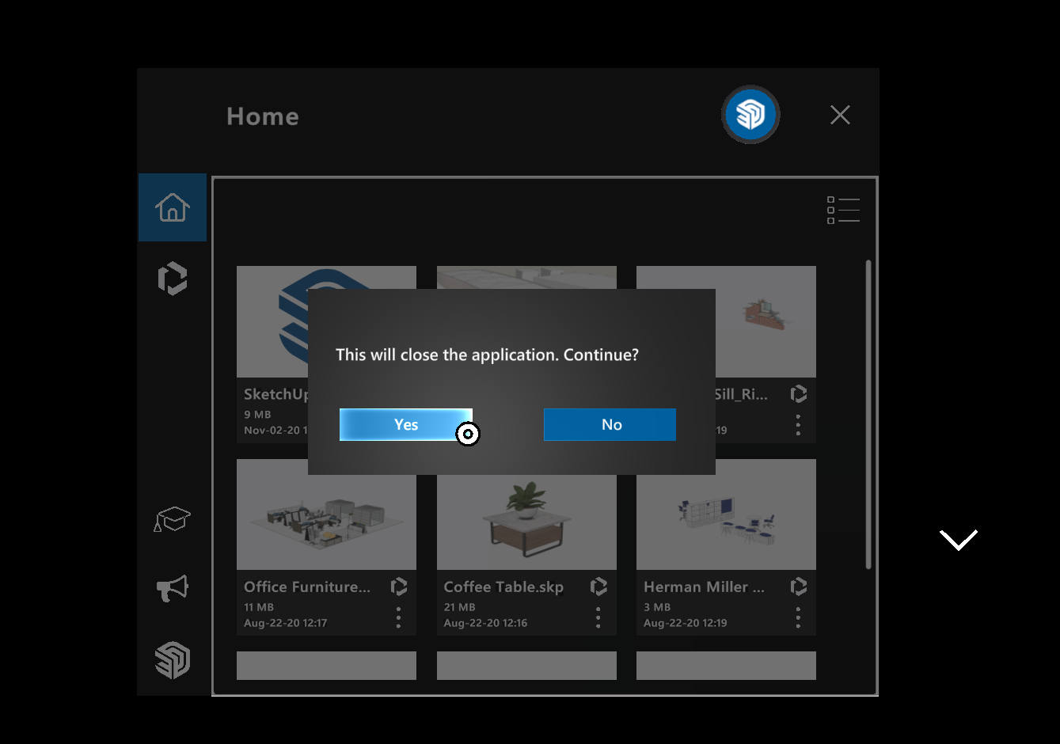Viewport: 1060px width, 744px height.
Task: Open the learning graduation cap icon
Action: [x=173, y=519]
